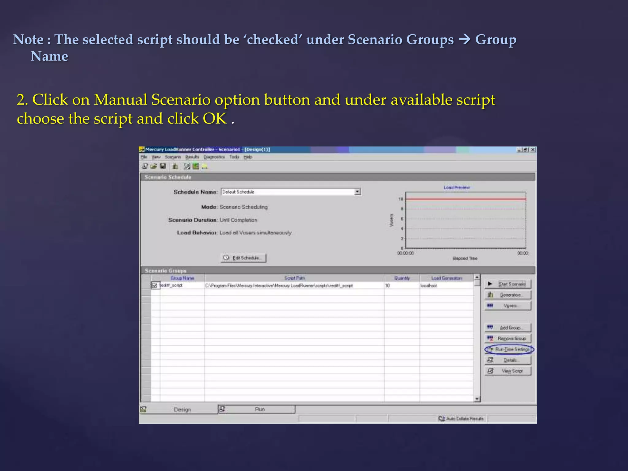Click the View Script button
Image resolution: width=628 pixels, height=471 pixels.
pyautogui.click(x=508, y=371)
